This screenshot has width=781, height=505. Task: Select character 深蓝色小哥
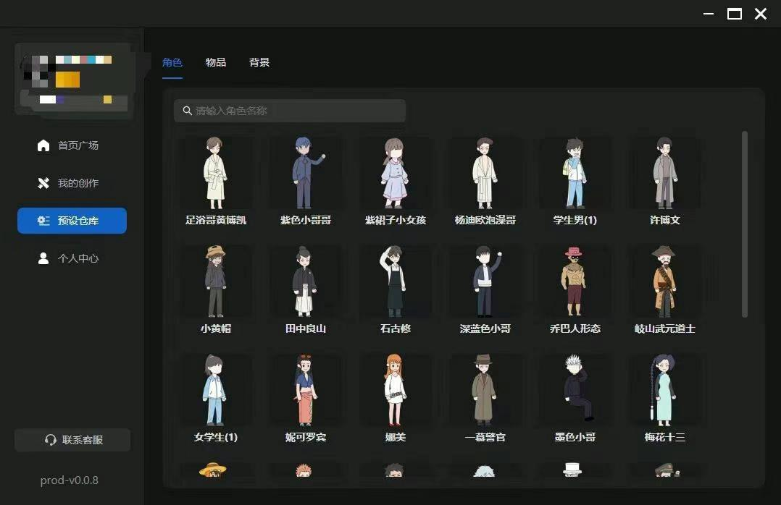(485, 289)
